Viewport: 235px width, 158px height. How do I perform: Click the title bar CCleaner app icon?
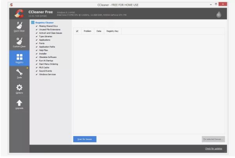(11, 5)
